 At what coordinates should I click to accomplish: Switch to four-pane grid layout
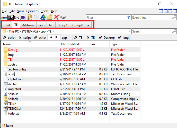click(x=175, y=11)
